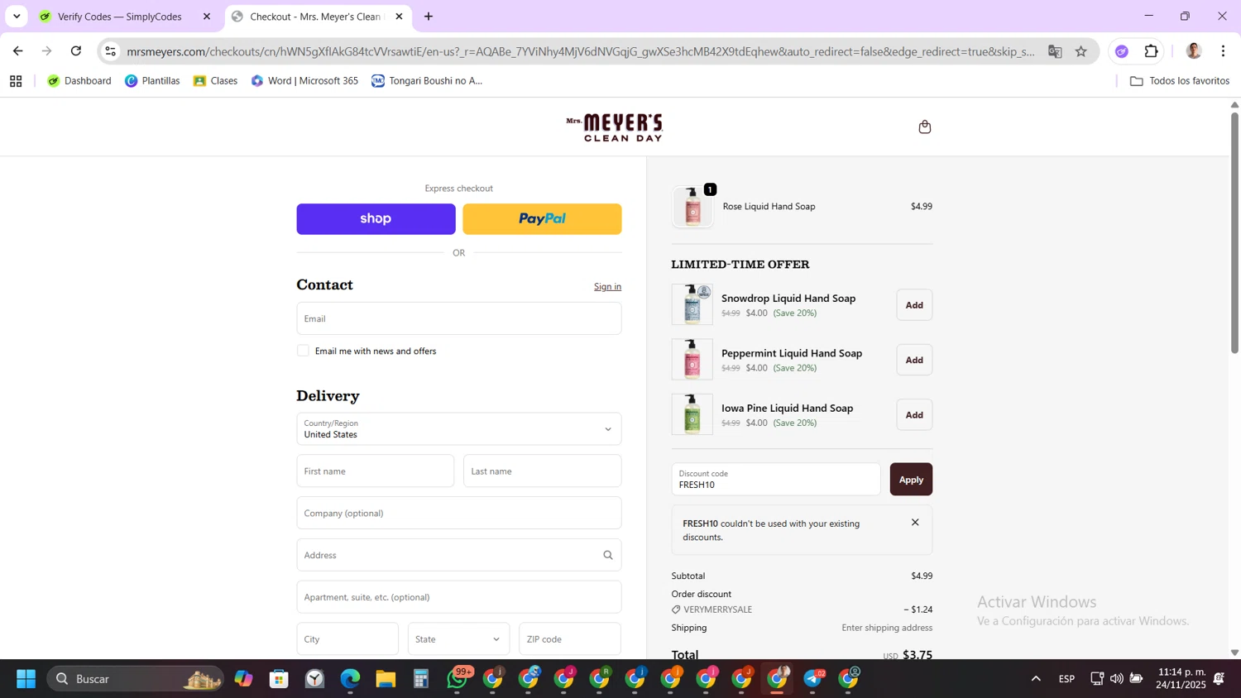Add Peppermint Liquid Hand Soap
Viewport: 1241px width, 698px height.
pos(914,360)
